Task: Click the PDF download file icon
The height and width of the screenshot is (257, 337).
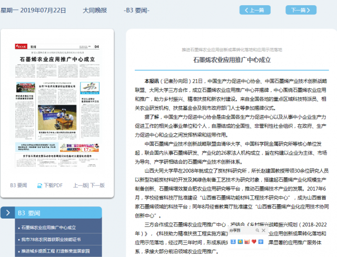Action: (39, 185)
